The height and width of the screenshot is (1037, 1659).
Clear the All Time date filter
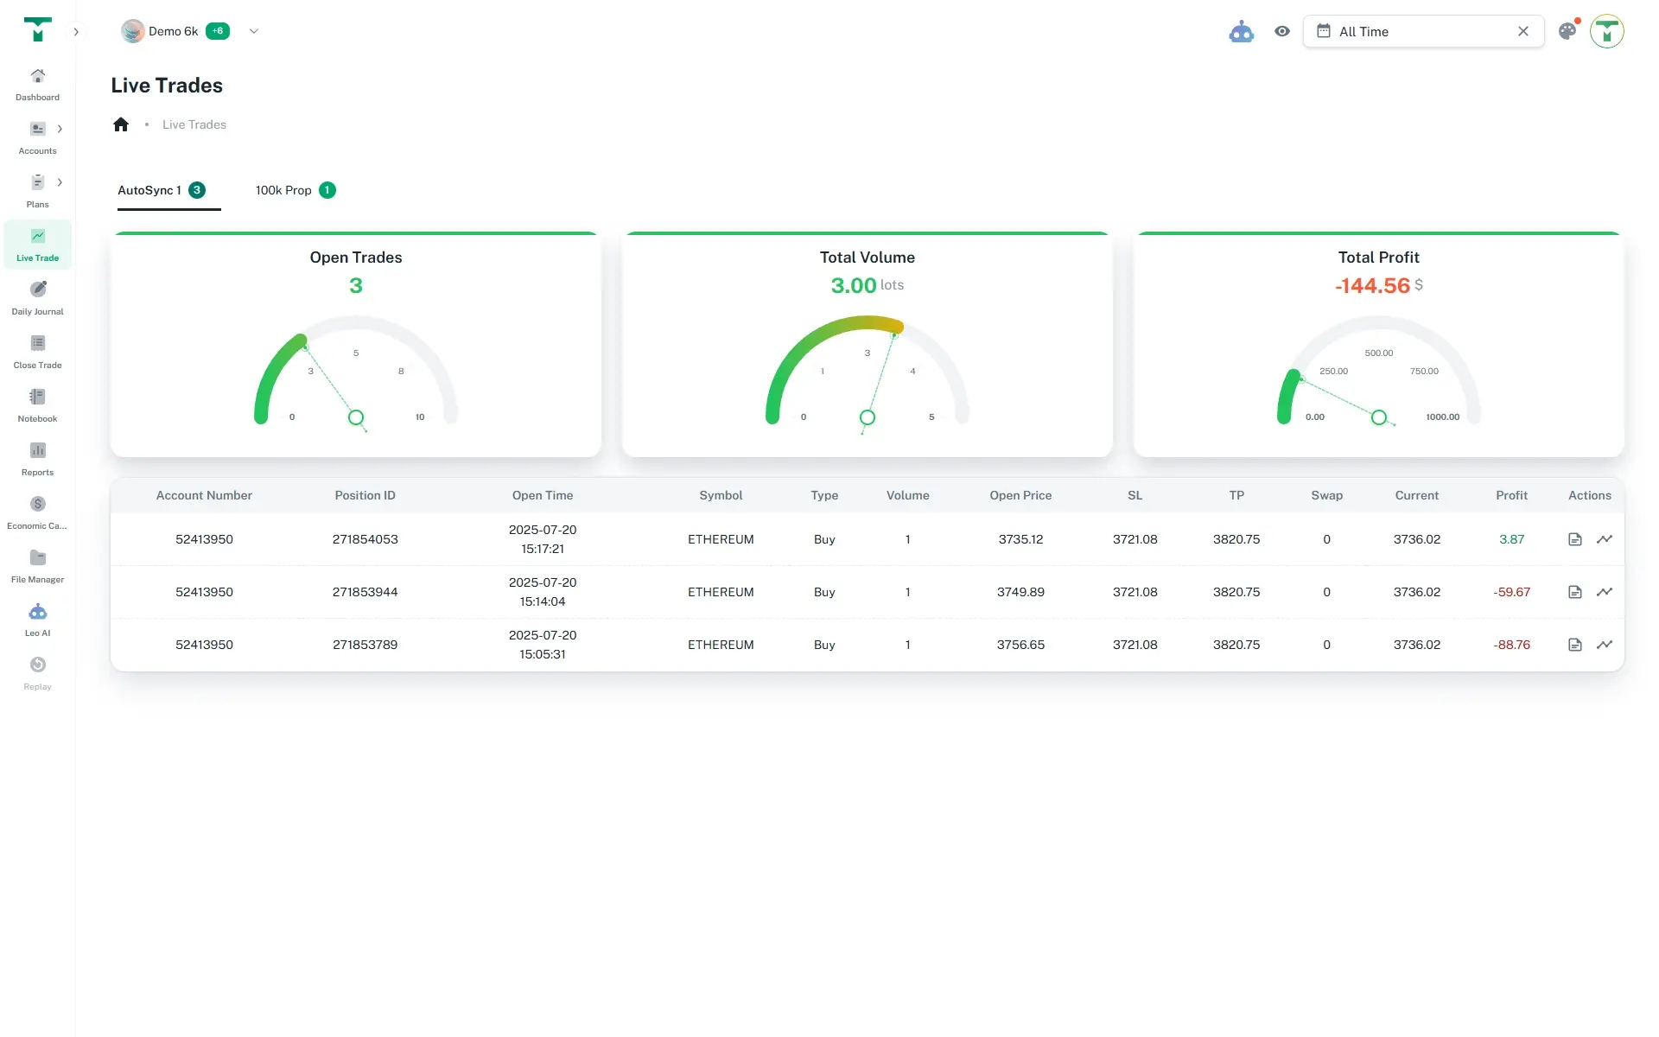click(1522, 31)
